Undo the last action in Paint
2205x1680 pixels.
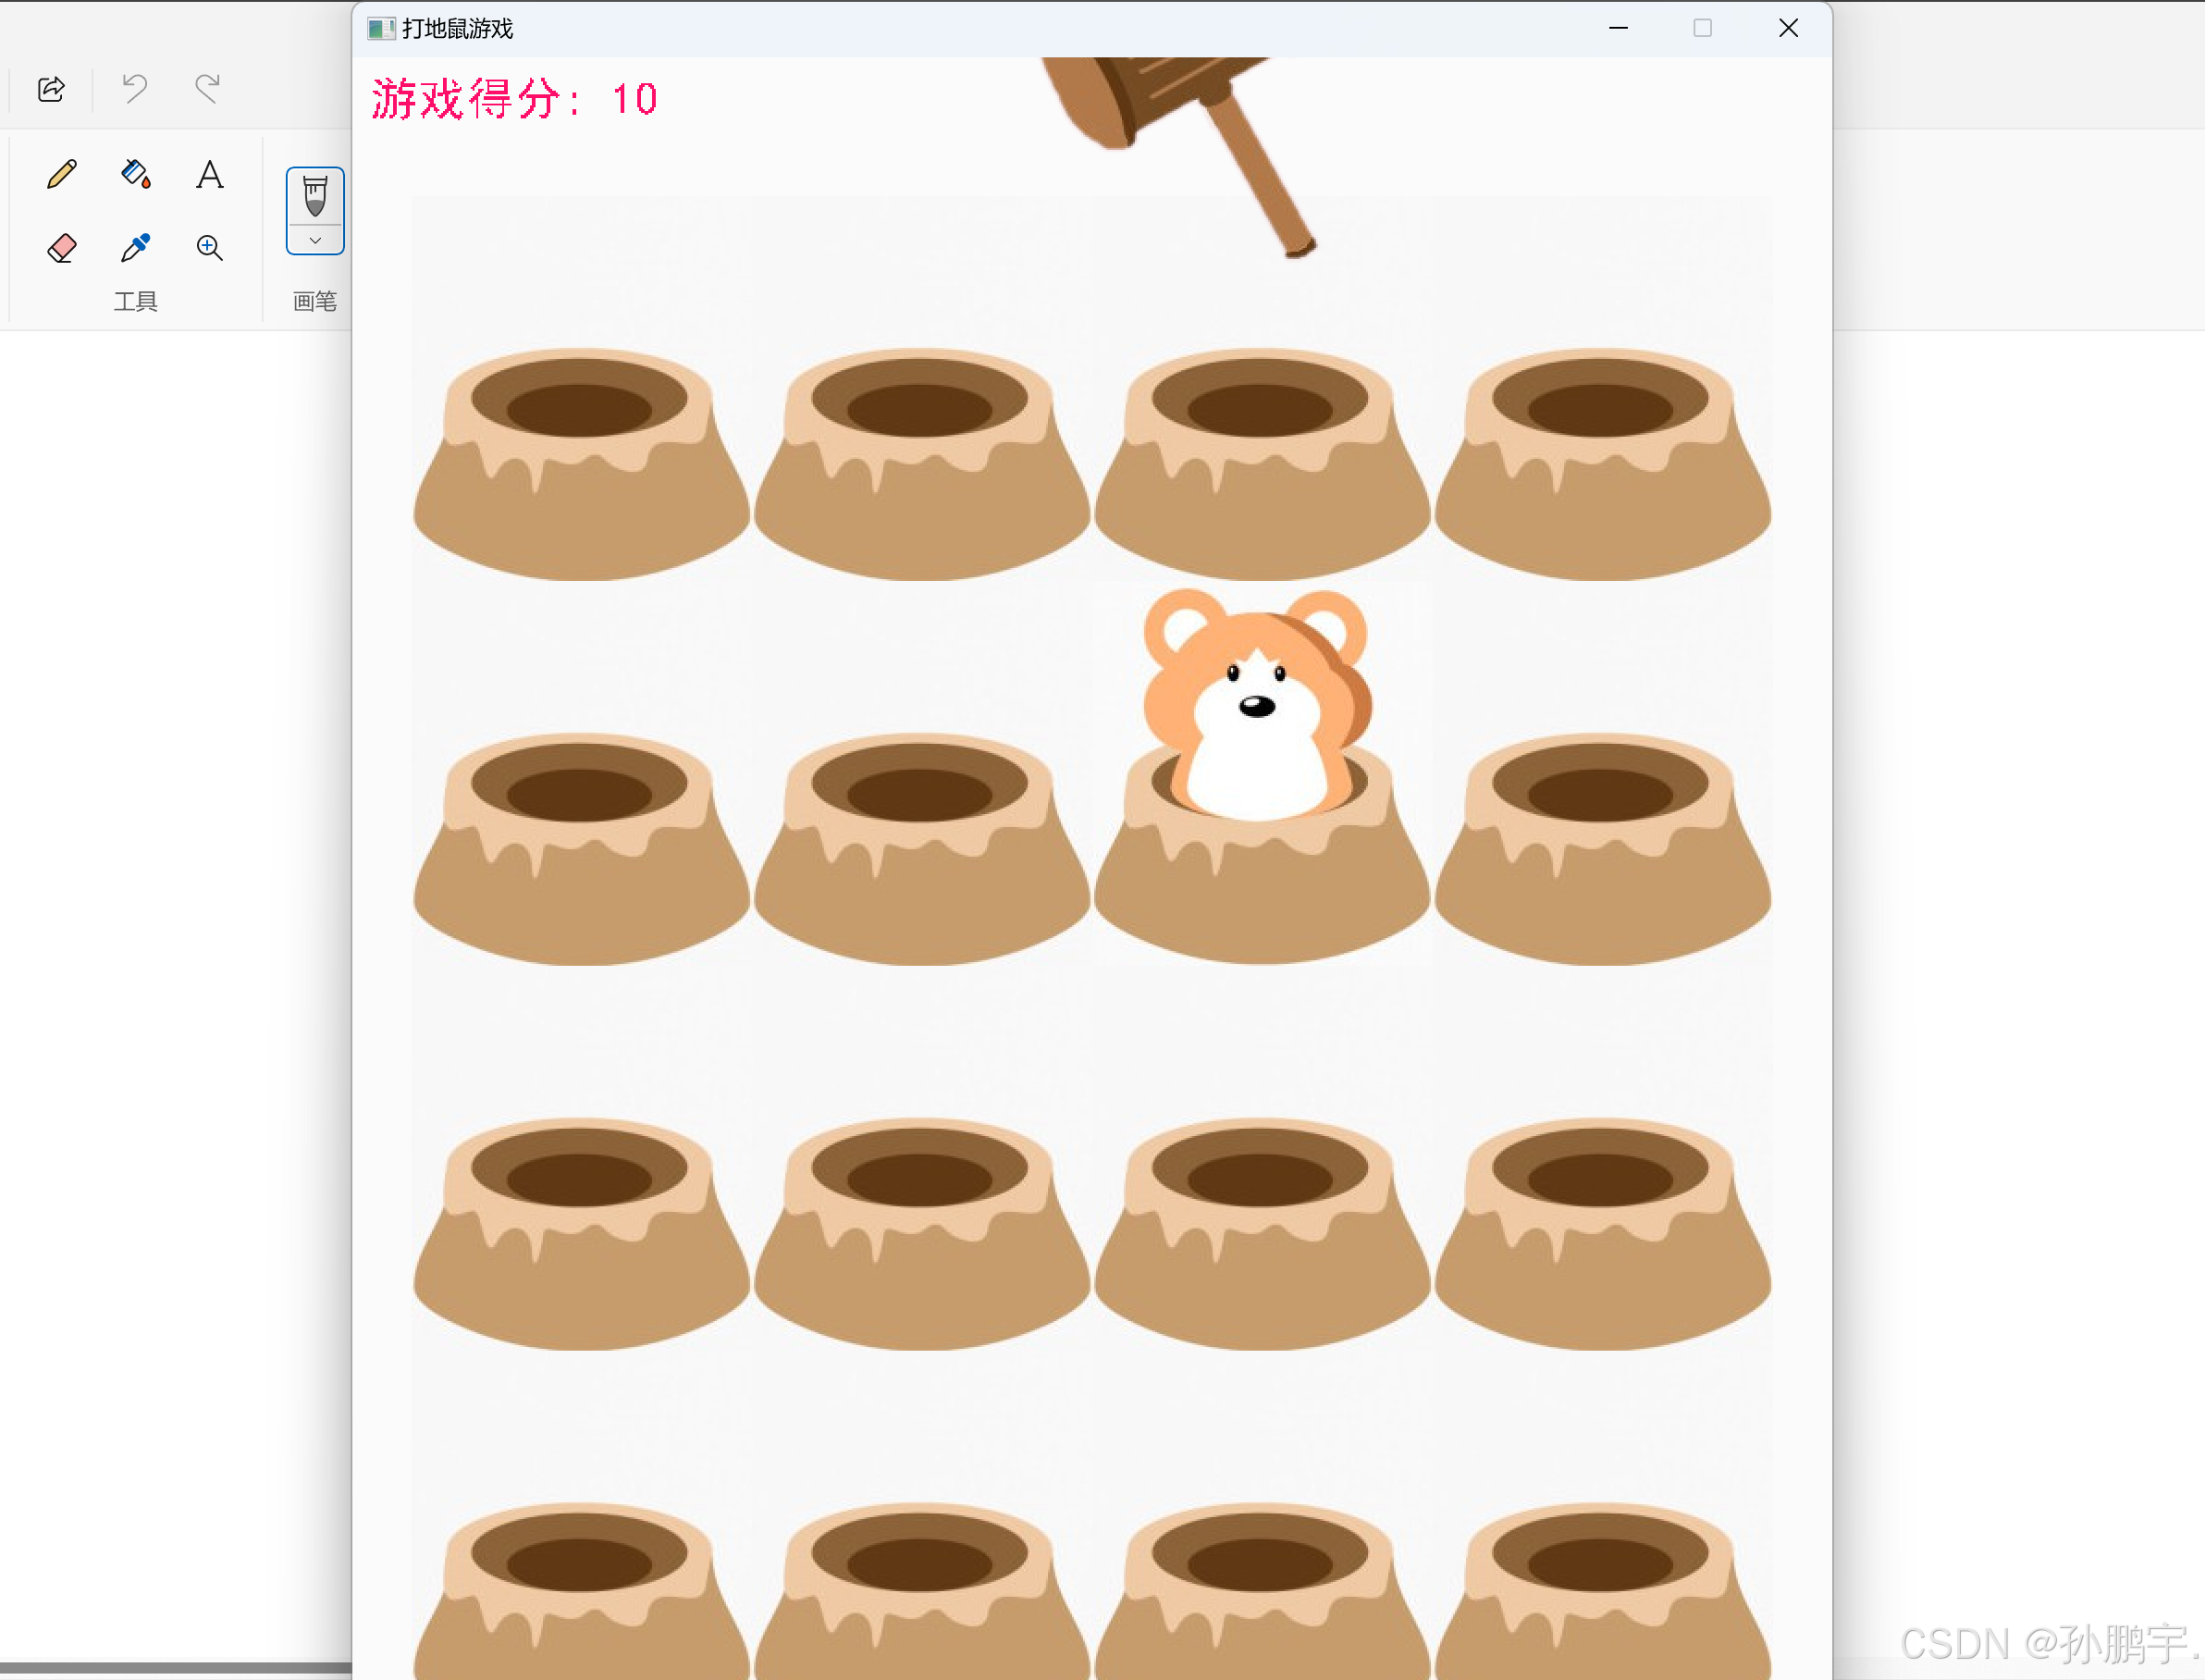(135, 89)
